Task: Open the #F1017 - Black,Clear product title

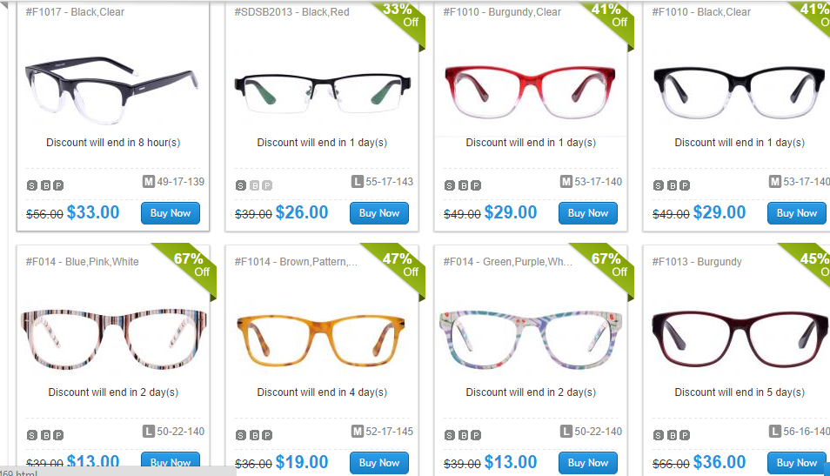Action: [x=75, y=12]
